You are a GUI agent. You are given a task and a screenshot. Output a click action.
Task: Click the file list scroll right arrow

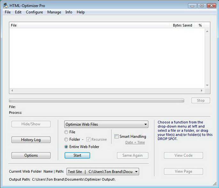pos(201,90)
